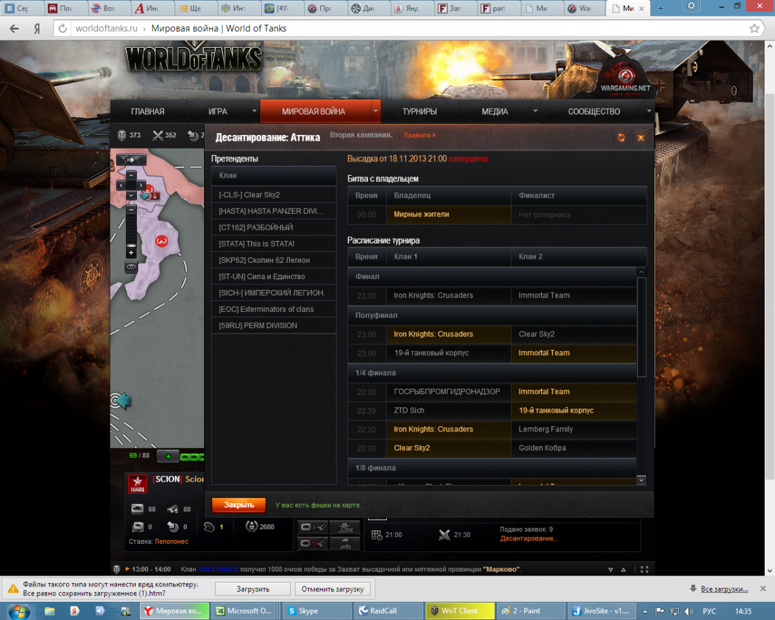Image resolution: width=775 pixels, height=620 pixels.
Task: Pan the map down
Action: click(131, 195)
